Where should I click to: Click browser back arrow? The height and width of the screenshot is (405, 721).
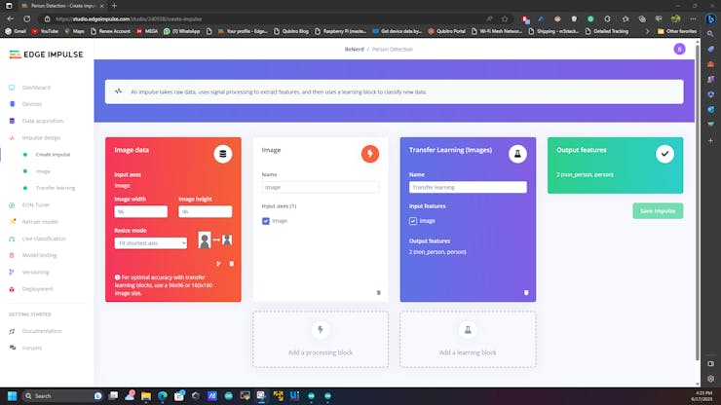tap(11, 18)
